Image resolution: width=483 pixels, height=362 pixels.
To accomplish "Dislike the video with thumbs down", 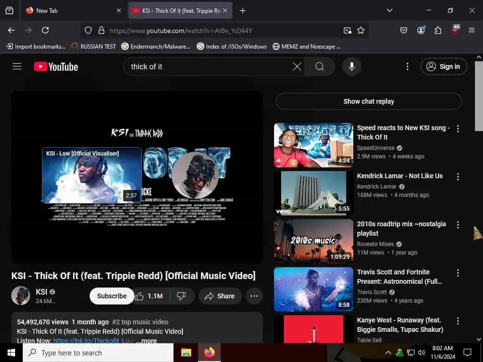I will point(181,296).
